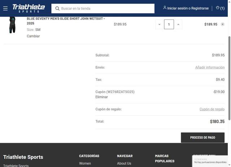Click 'Eliminar' to remove the coupon
This screenshot has width=231, height=167.
pyautogui.click(x=102, y=97)
